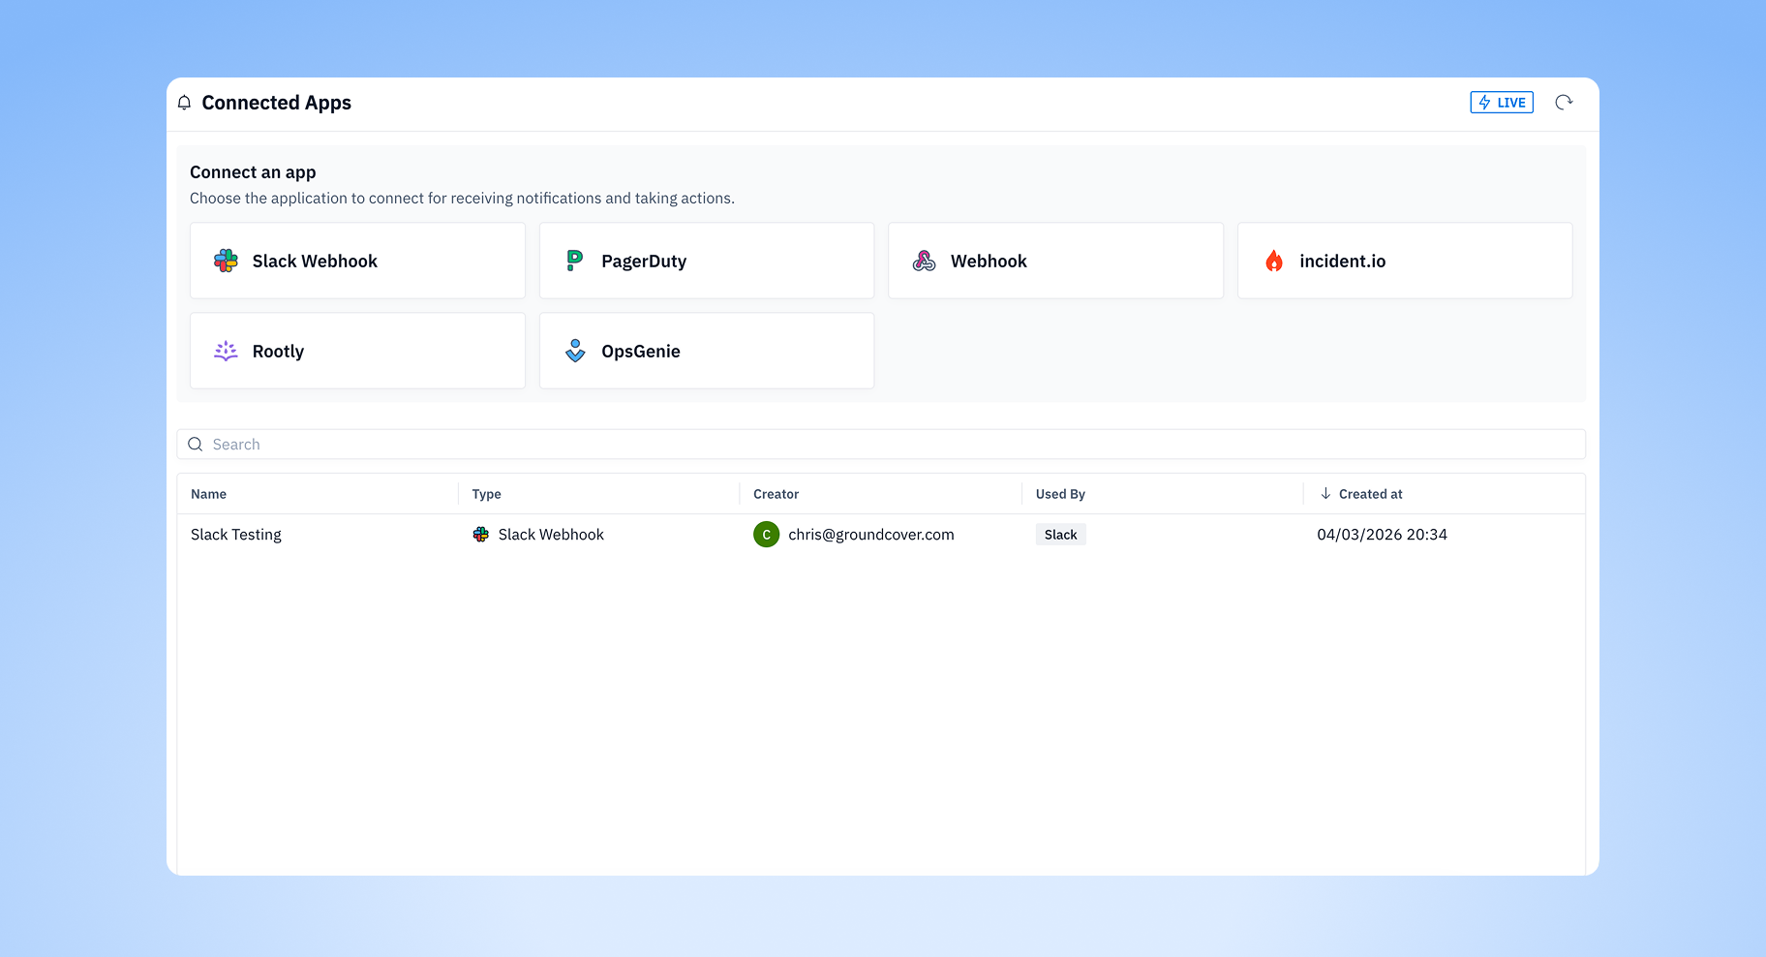Click the Connected Apps page title

coord(276,103)
